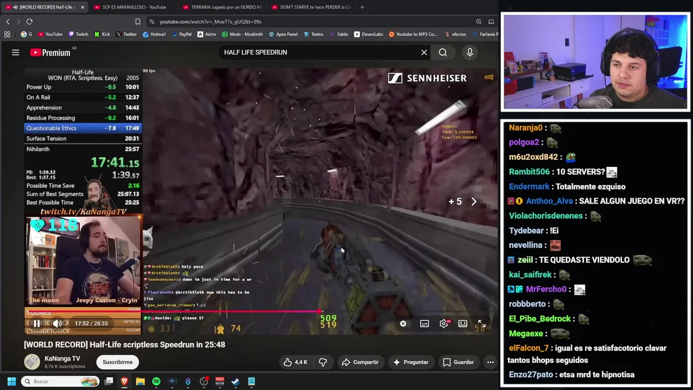This screenshot has width=693, height=390.
Task: Open the KaNanga TV channel name link
Action: click(x=62, y=359)
